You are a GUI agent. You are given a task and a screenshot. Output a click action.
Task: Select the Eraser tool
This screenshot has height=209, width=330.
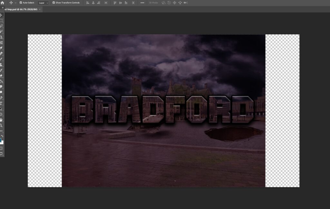[1, 76]
